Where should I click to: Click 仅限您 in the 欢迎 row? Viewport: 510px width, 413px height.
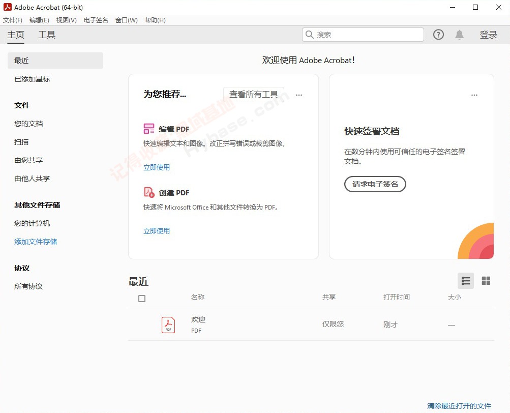[x=333, y=324]
